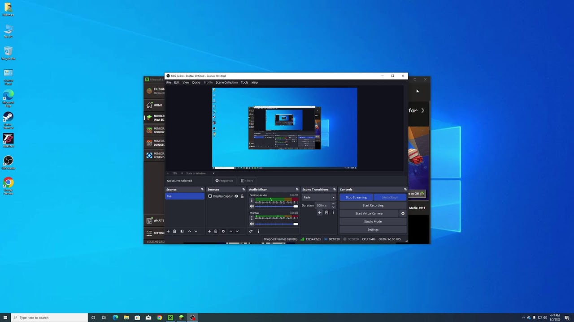This screenshot has width=574, height=322.
Task: Open source Filters button
Action: click(247, 181)
